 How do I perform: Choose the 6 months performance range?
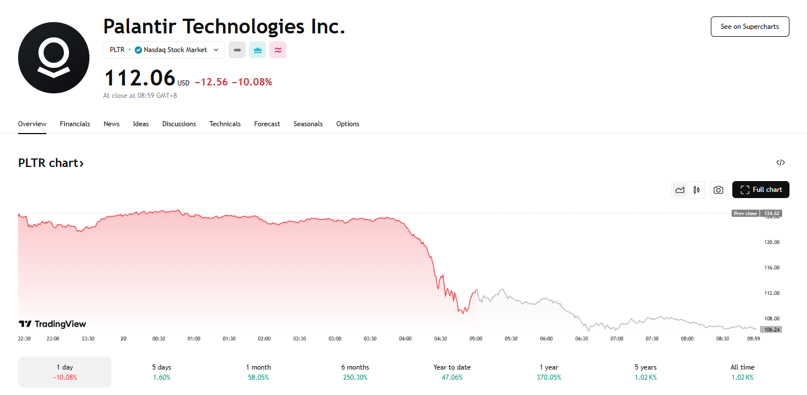pyautogui.click(x=355, y=372)
